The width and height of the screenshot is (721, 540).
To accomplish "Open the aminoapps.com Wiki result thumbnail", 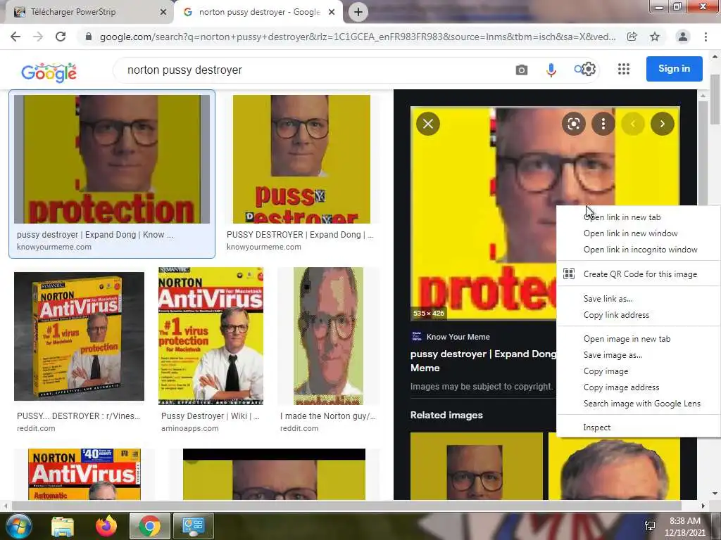I will [211, 335].
